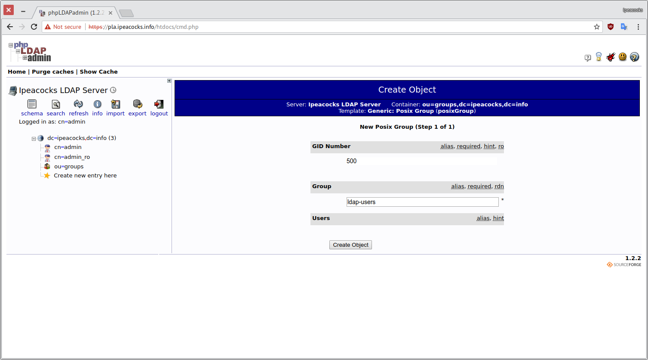The image size is (648, 360).
Task: Click the light bulb donation icon
Action: 599,56
